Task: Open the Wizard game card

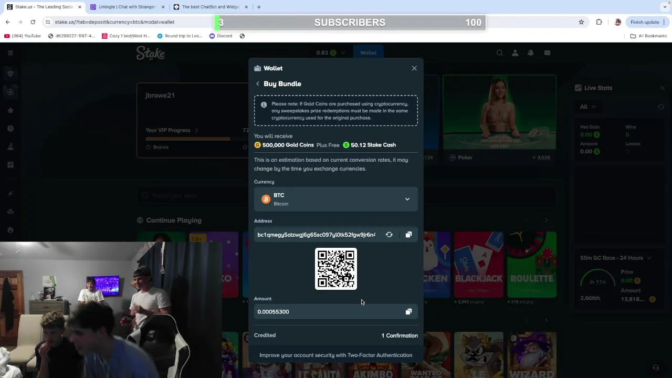Action: click(x=532, y=355)
